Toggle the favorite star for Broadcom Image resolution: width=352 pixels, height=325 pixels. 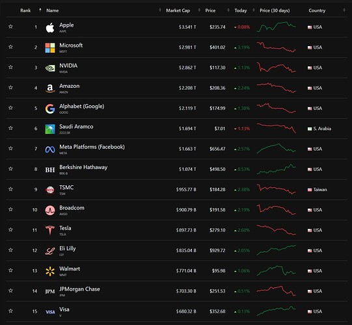point(10,209)
